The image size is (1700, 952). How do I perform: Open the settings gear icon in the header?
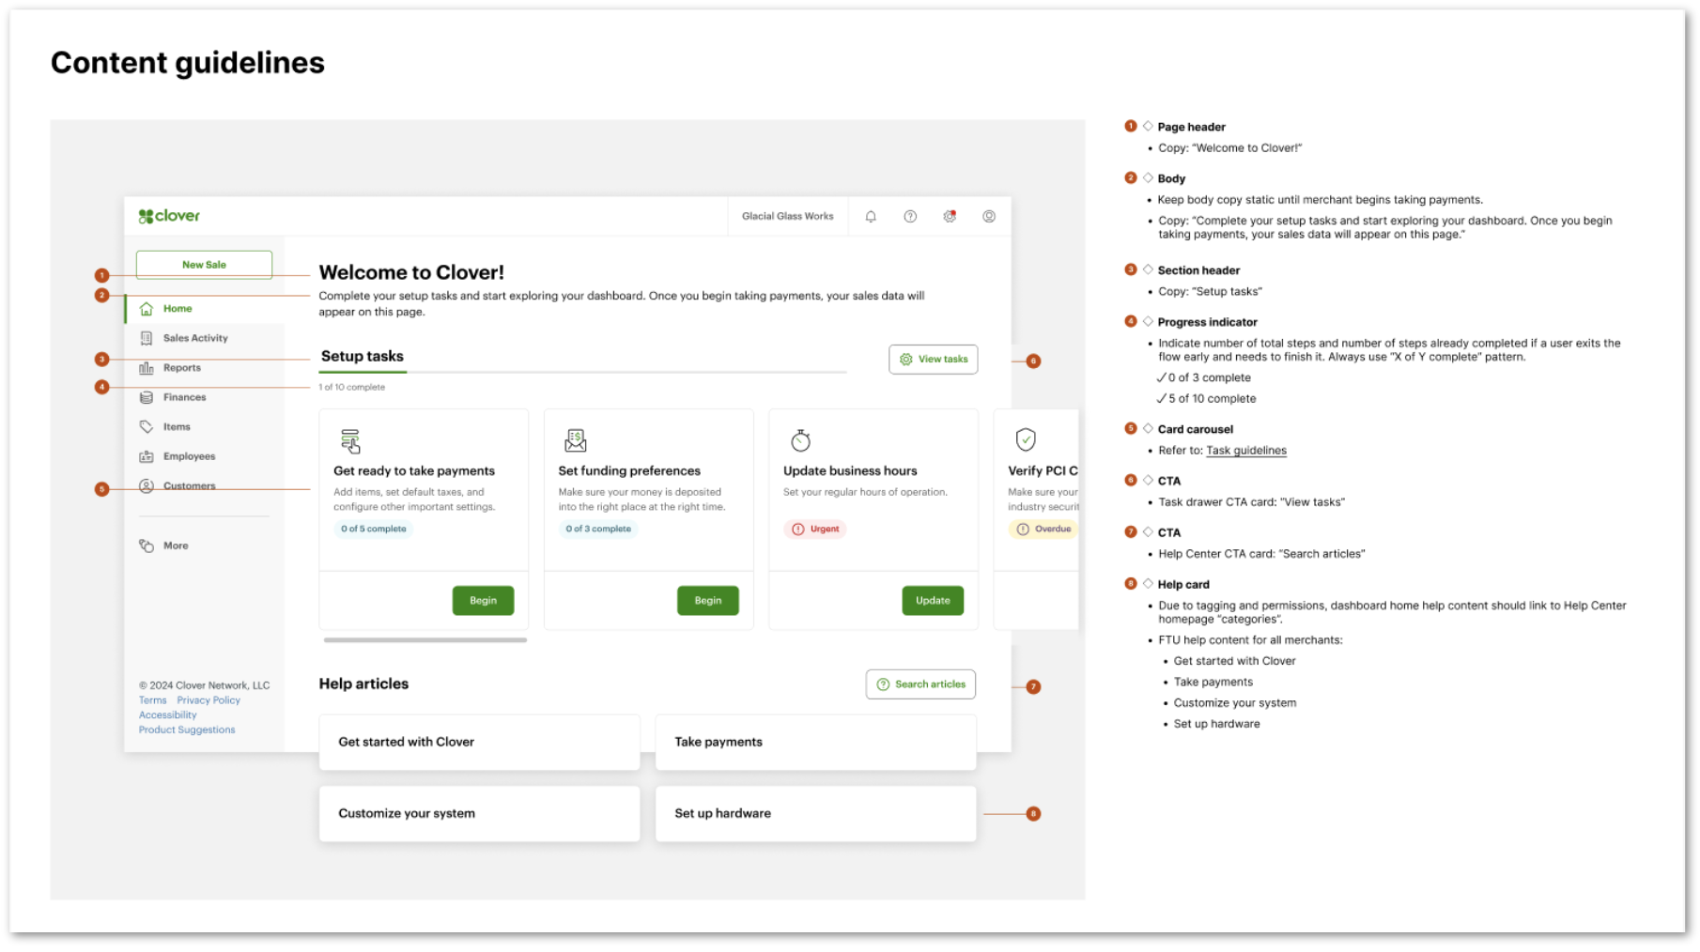pyautogui.click(x=950, y=216)
